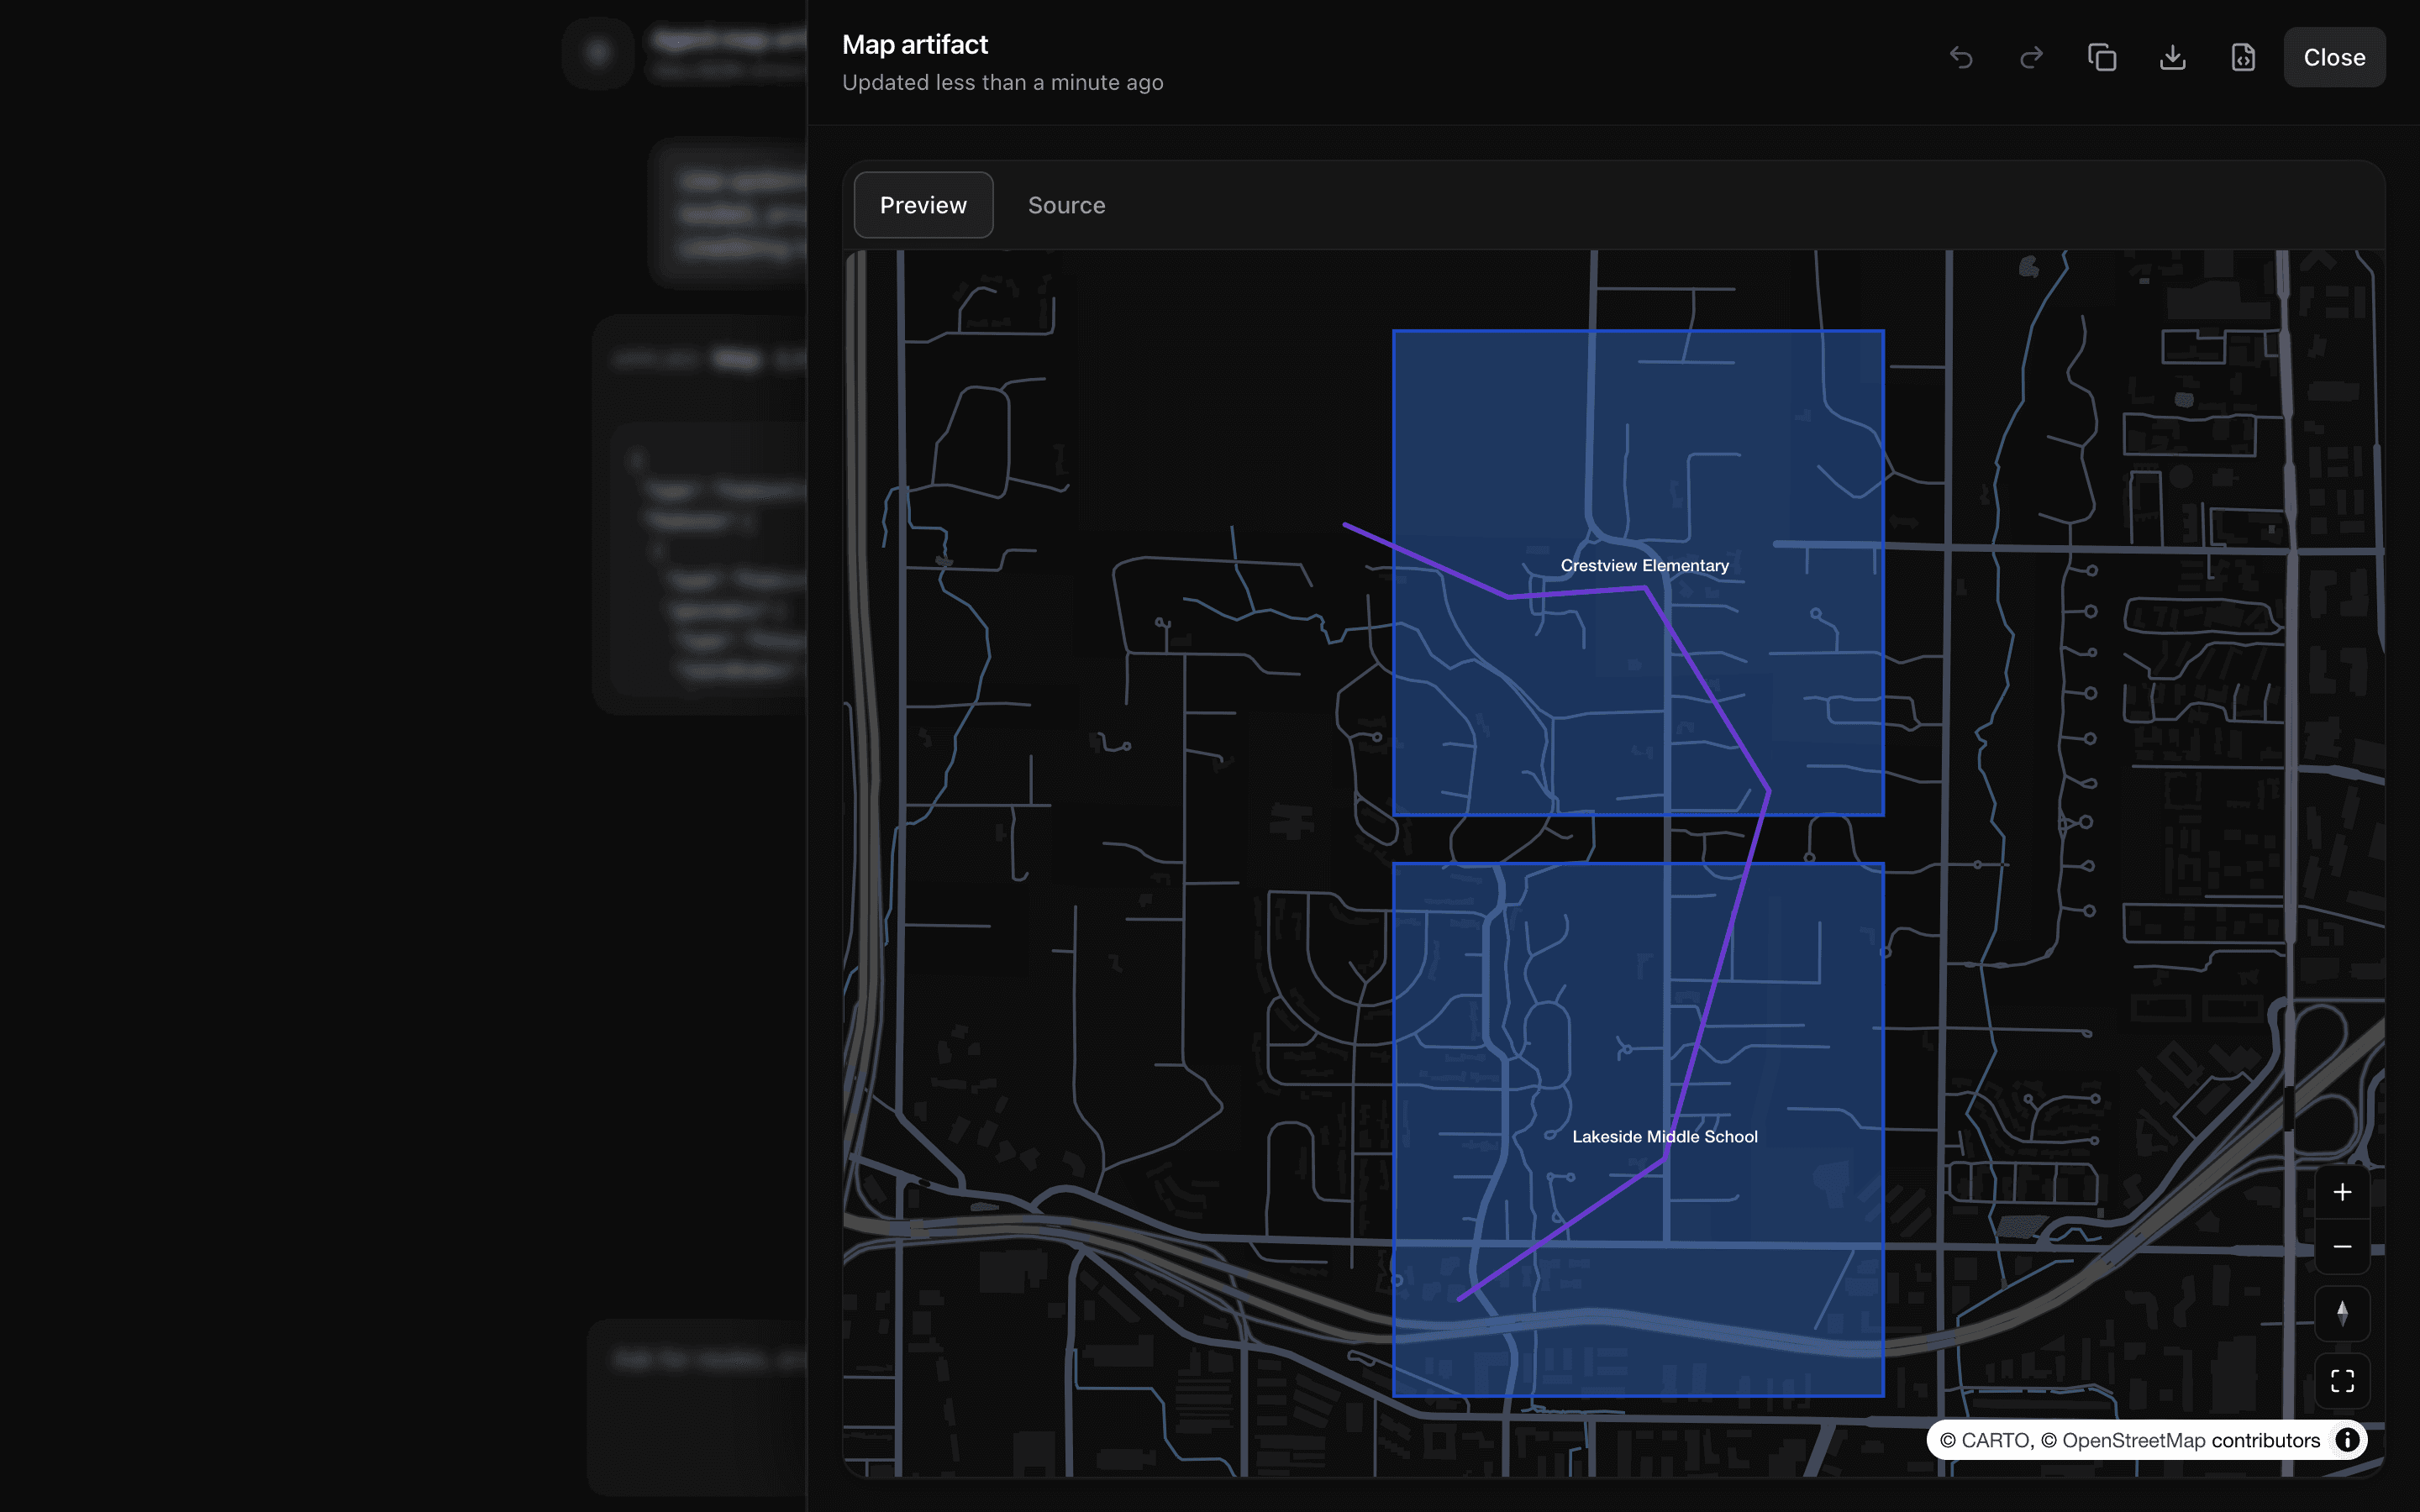Open the copy-as-code file icon
The width and height of the screenshot is (2420, 1512).
click(x=2241, y=57)
